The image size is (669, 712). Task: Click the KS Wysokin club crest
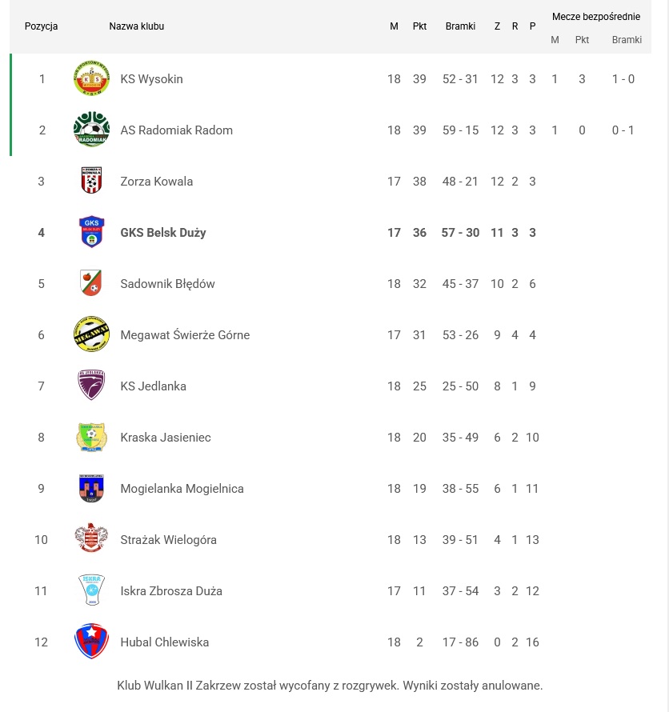91,79
